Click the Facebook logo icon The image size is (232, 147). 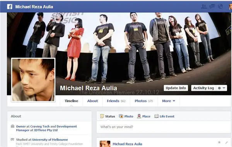point(10,7)
